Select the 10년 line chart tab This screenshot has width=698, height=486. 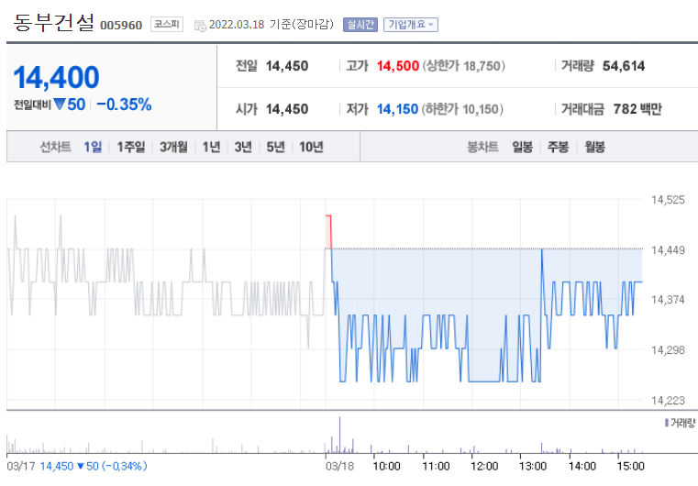point(311,147)
